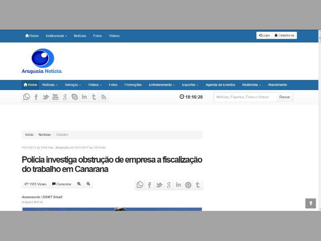This screenshot has width=321, height=241.
Task: Click the clock showing 18:16:28
Action: click(191, 97)
